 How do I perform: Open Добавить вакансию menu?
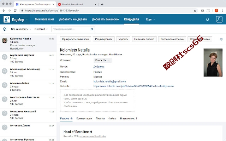[x=105, y=19]
